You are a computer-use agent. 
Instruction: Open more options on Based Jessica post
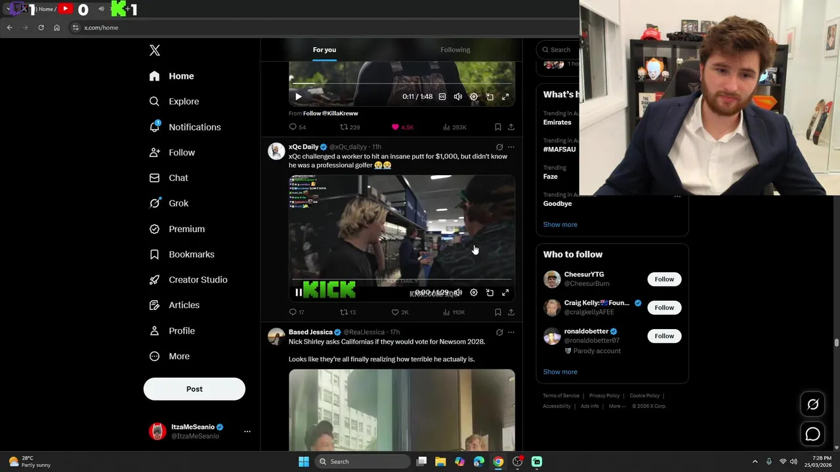[511, 332]
